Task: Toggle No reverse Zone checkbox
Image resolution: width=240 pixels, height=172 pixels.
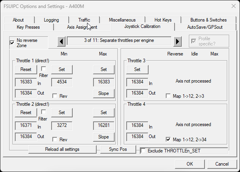Action: pos(12,43)
